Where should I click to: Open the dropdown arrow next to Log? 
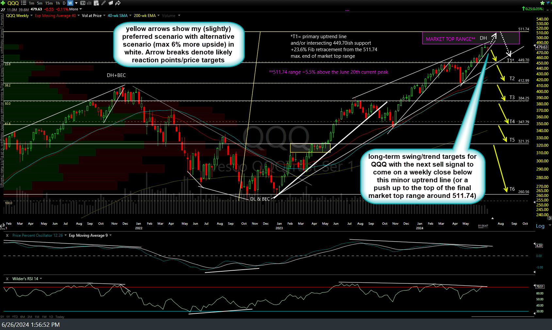(550, 225)
